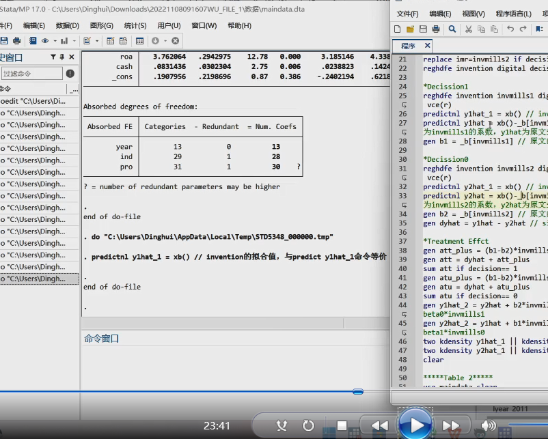Viewport: 548px width, 439px height.
Task: Print the do-file from the editor toolbar
Action: (436, 29)
